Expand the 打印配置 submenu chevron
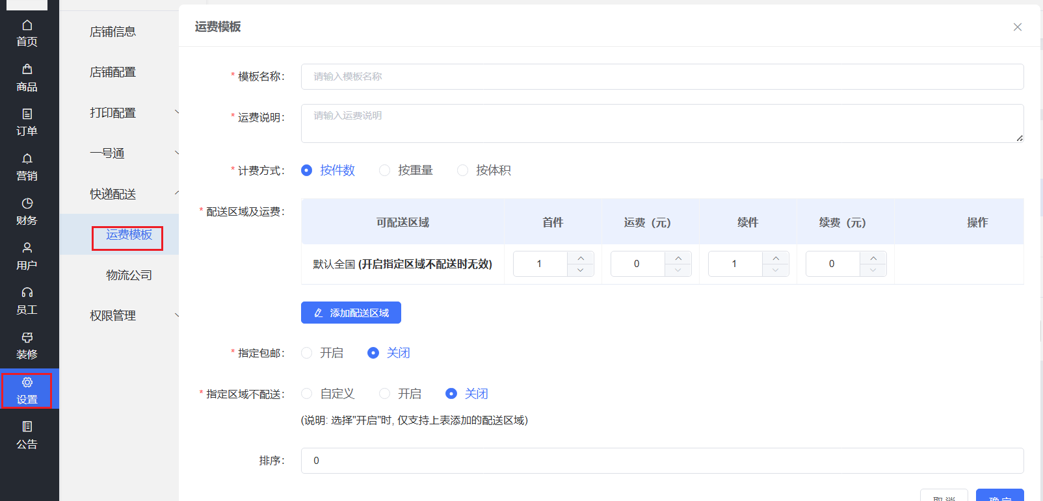Screen dimensions: 1043x501 point(176,112)
